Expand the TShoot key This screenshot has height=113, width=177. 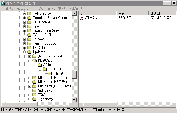pos(24,39)
